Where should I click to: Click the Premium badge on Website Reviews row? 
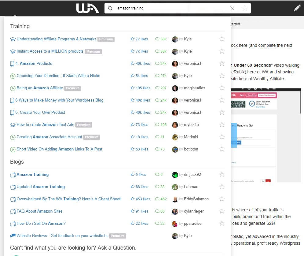[x=118, y=236]
